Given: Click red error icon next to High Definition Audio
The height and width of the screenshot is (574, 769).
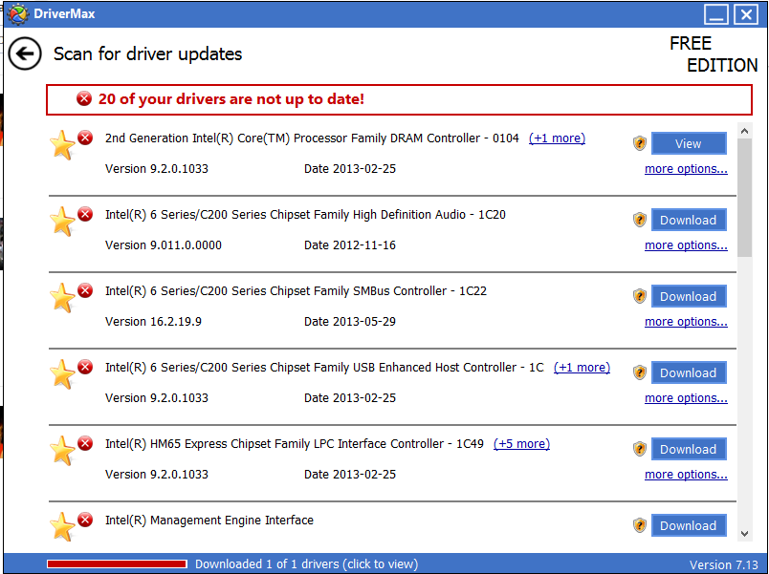Looking at the screenshot, I should coord(85,214).
